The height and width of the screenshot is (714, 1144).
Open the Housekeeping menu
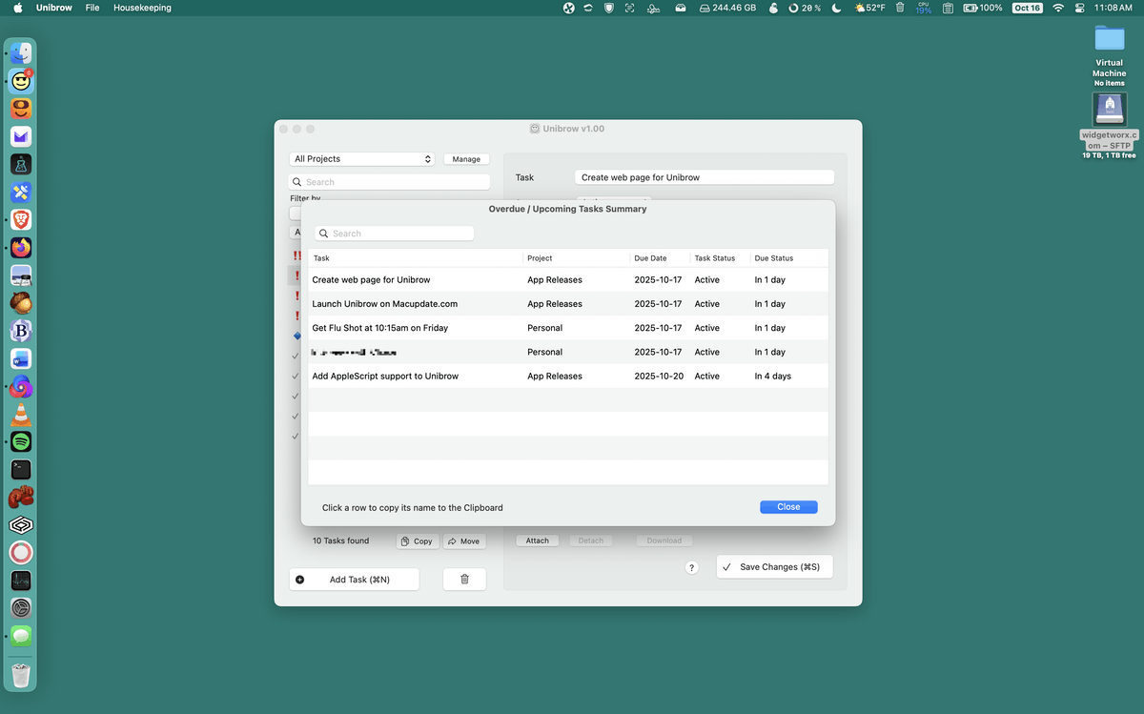[142, 8]
